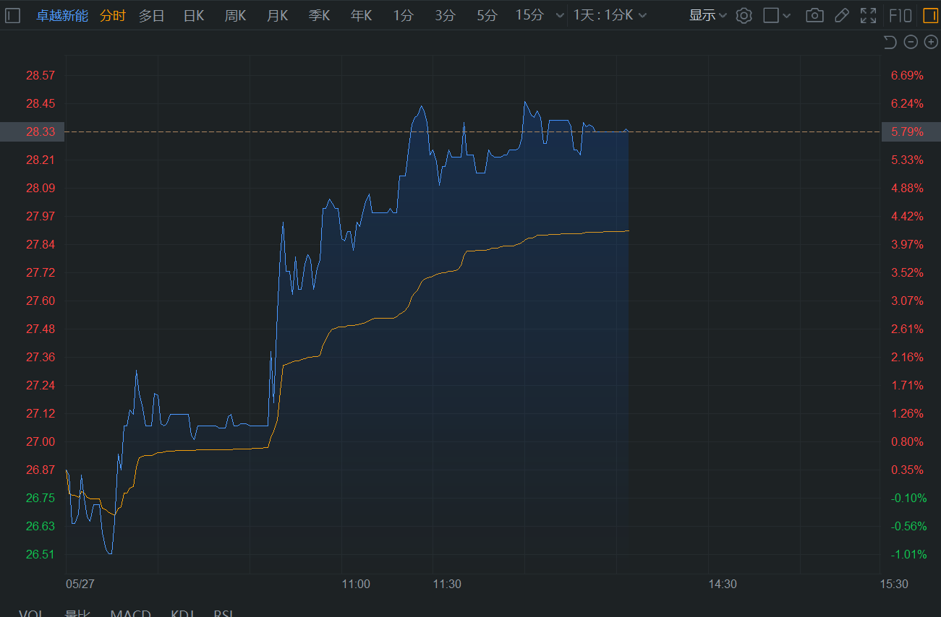Open the 1天:1分K period dropdown

click(x=610, y=15)
